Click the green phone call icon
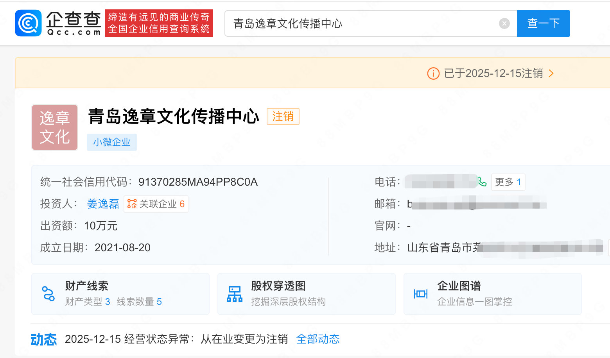 [483, 182]
